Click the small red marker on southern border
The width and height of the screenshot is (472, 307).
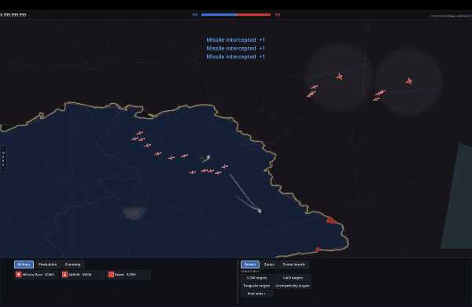pos(318,250)
